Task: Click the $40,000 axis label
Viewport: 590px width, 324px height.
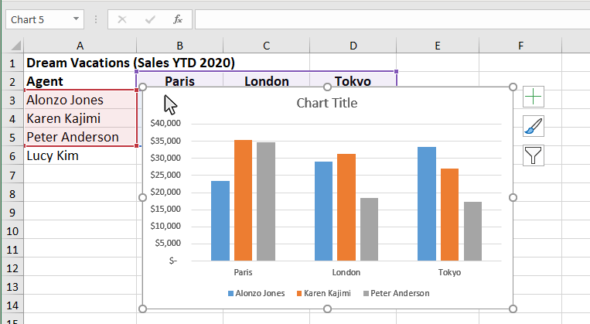Action: pyautogui.click(x=165, y=123)
